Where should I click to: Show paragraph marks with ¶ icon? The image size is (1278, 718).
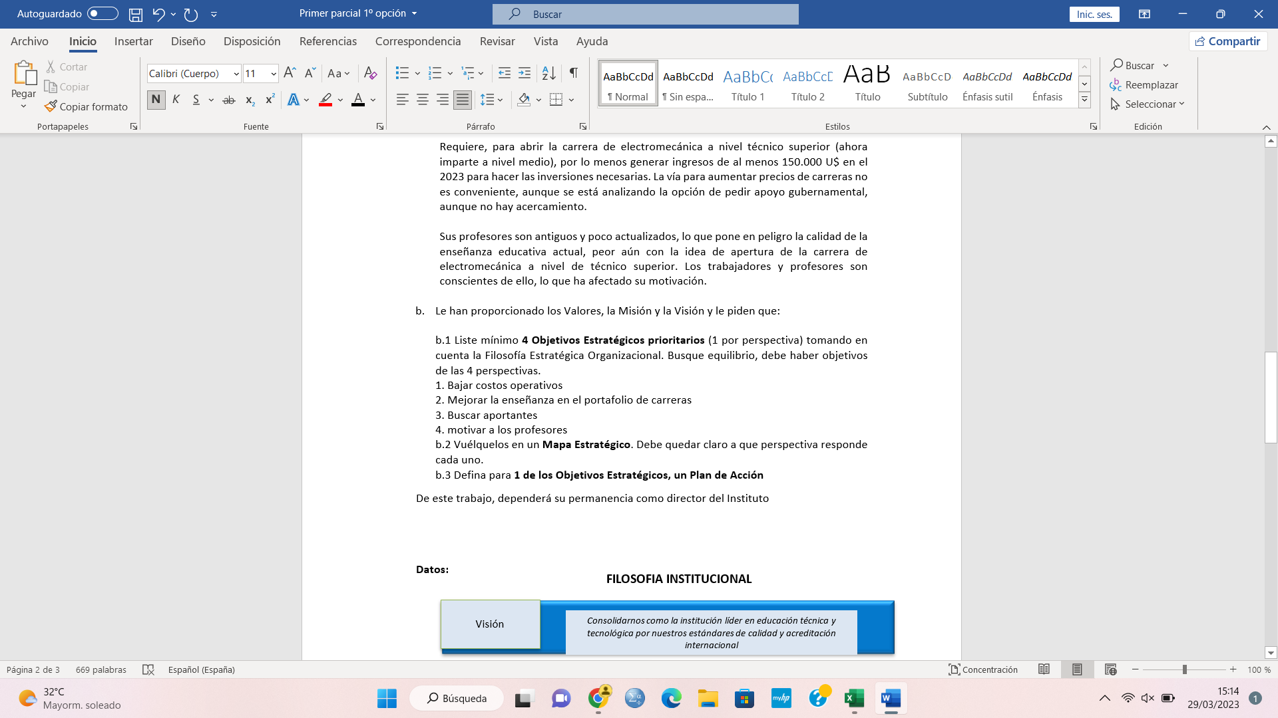pos(574,73)
